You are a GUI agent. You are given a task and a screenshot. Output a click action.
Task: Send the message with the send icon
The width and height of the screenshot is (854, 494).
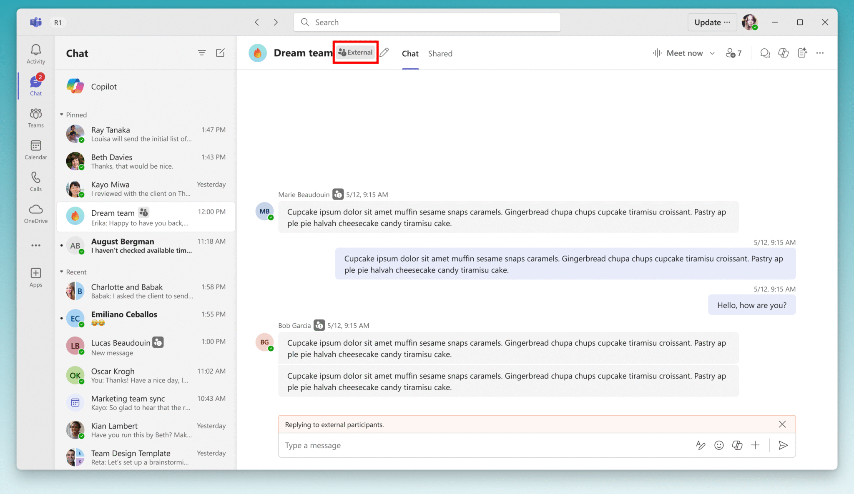click(x=783, y=445)
